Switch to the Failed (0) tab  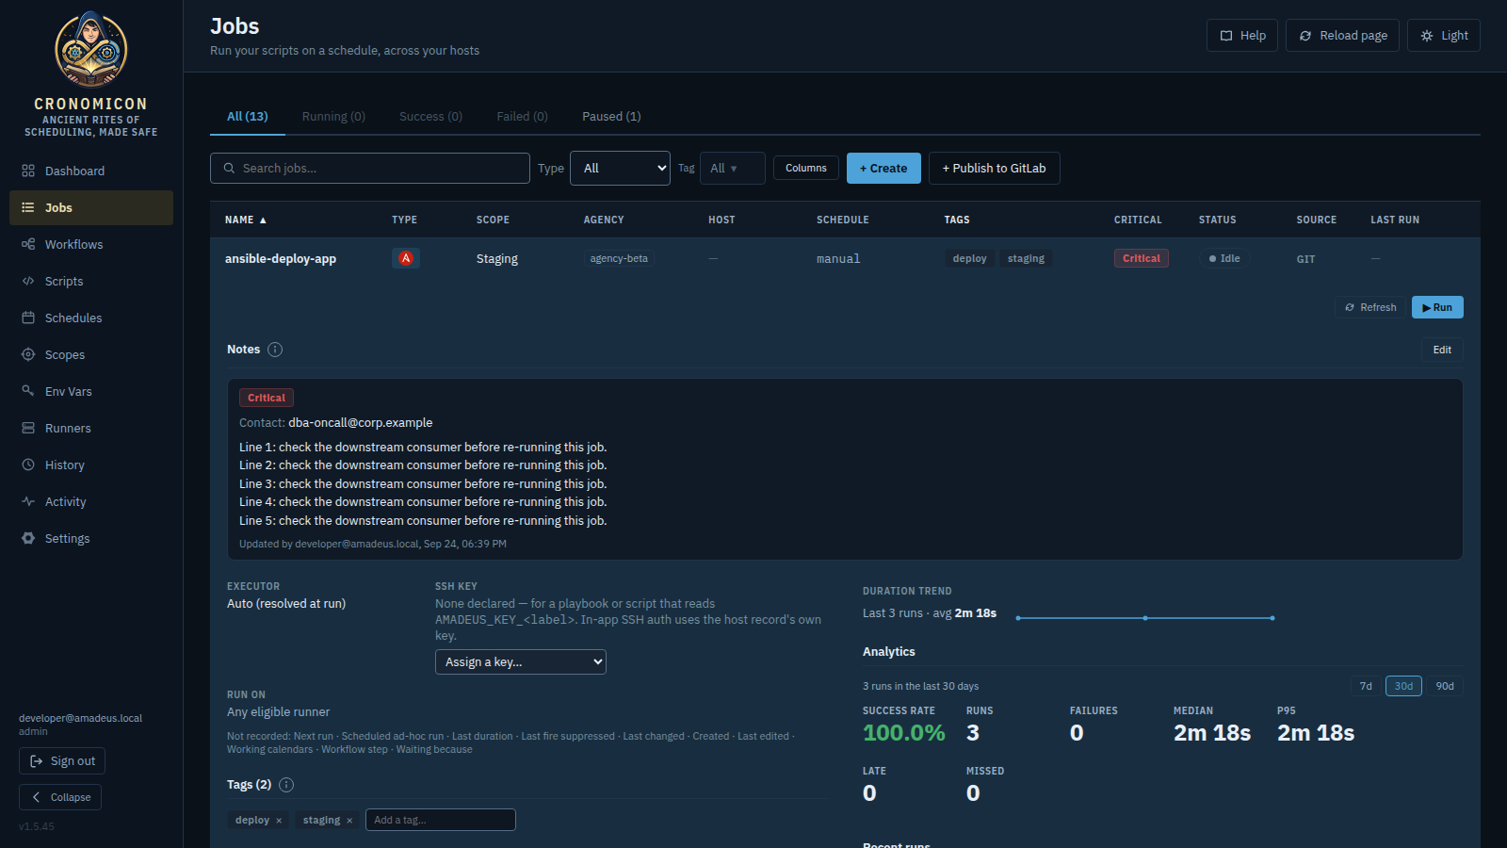[x=523, y=117]
